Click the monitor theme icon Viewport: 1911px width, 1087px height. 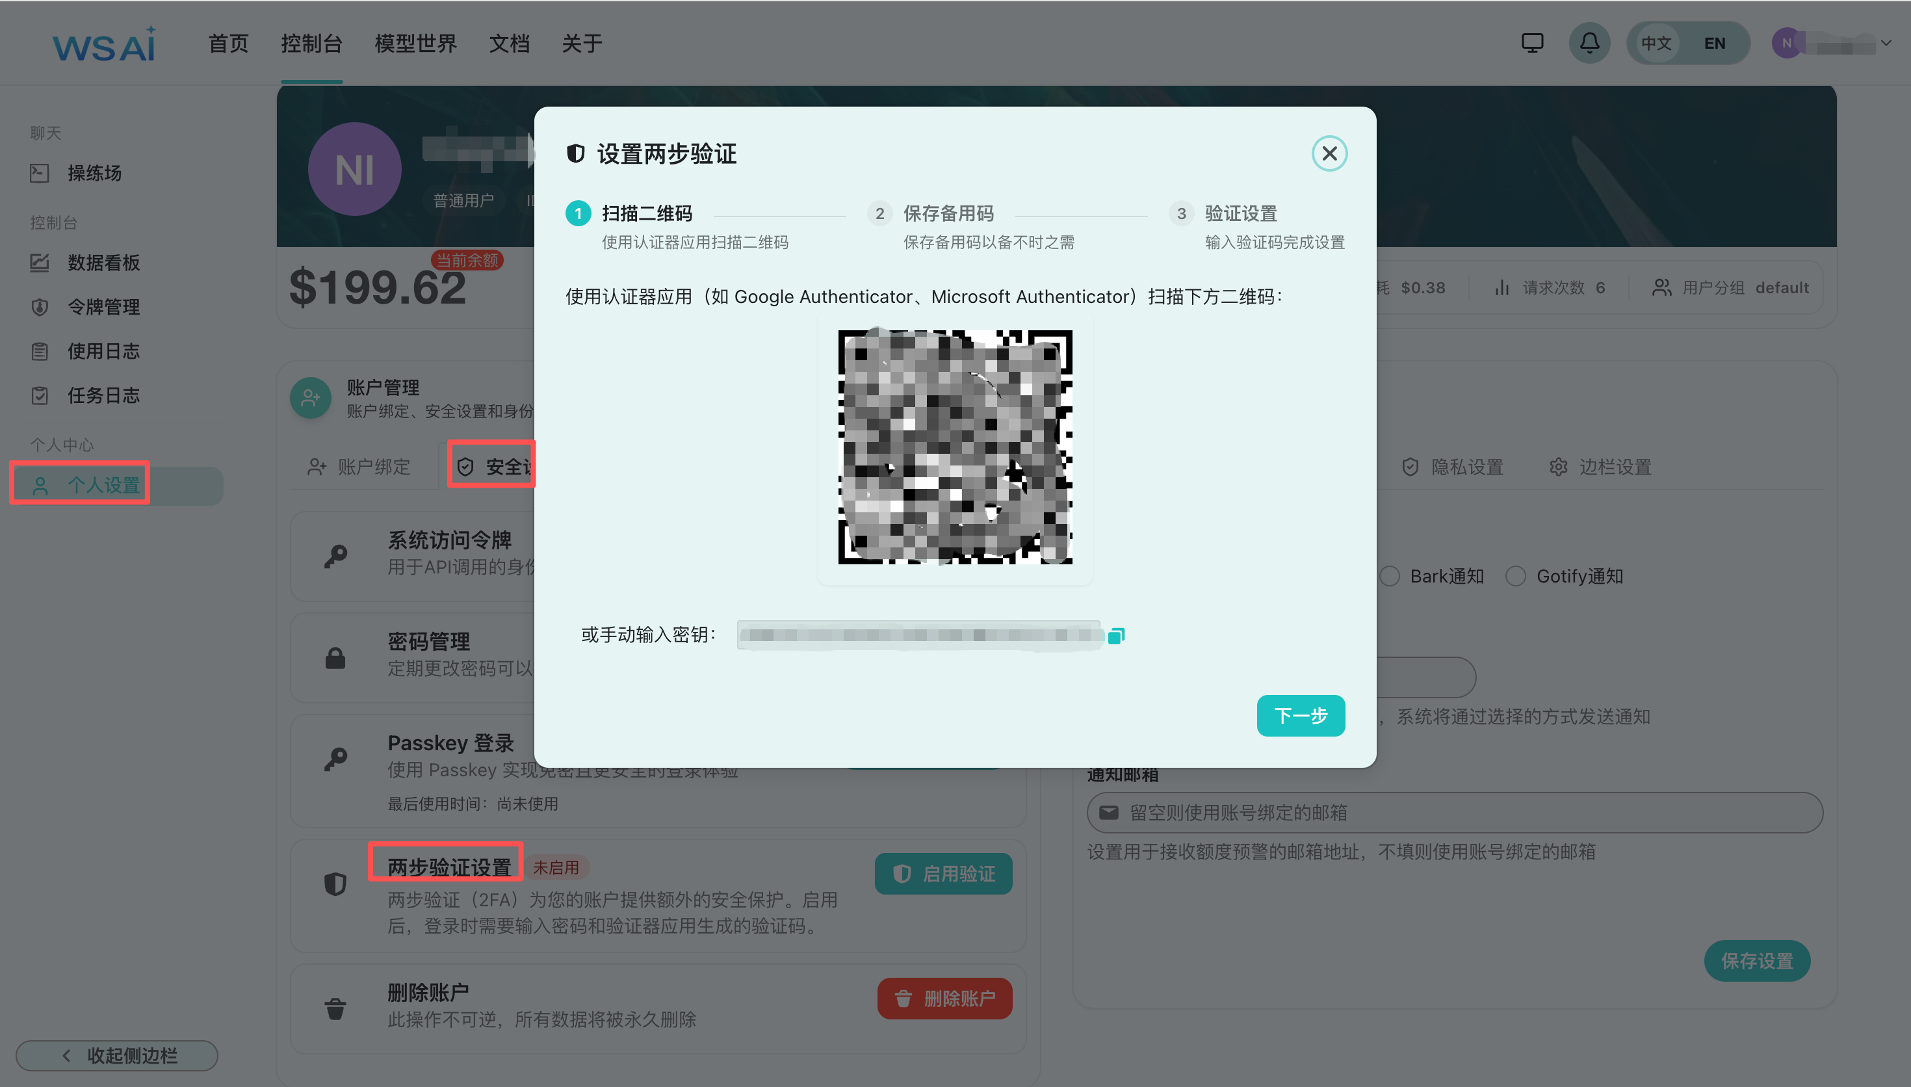(1532, 42)
